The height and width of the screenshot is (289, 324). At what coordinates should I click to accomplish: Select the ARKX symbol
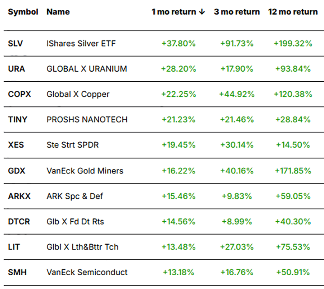click(x=19, y=196)
